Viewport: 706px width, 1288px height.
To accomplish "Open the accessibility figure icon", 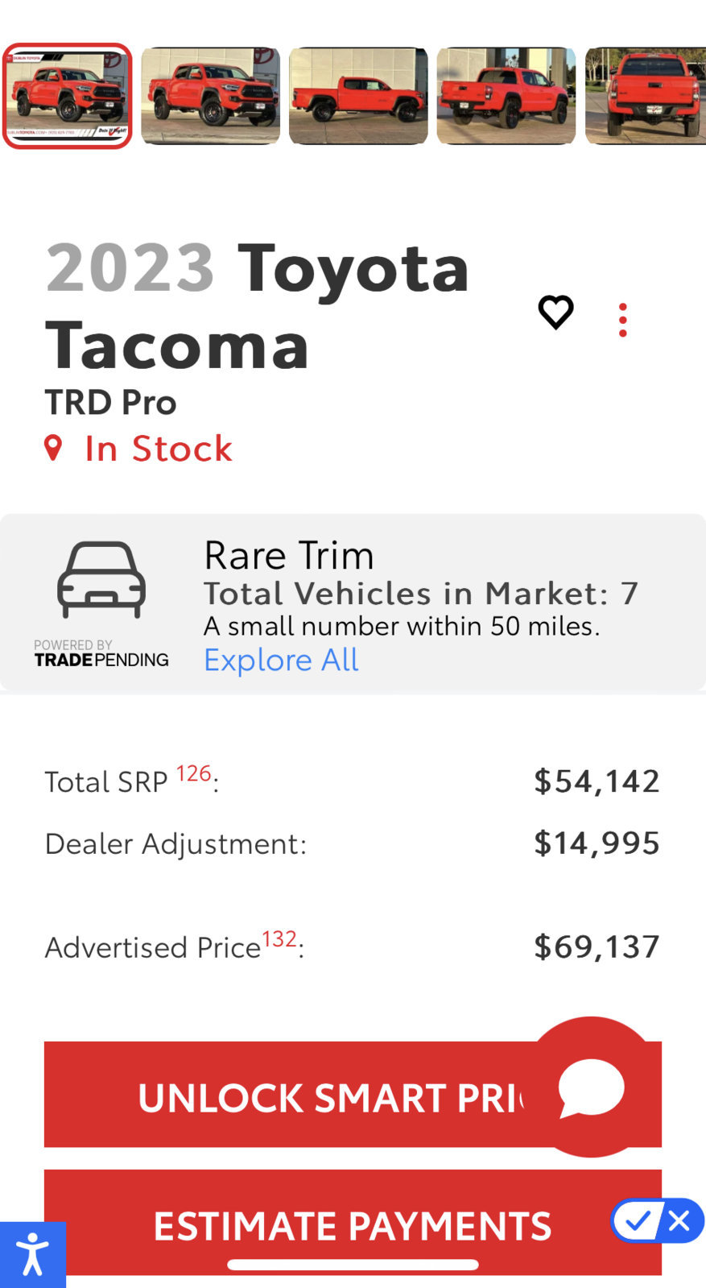I will pyautogui.click(x=33, y=1255).
